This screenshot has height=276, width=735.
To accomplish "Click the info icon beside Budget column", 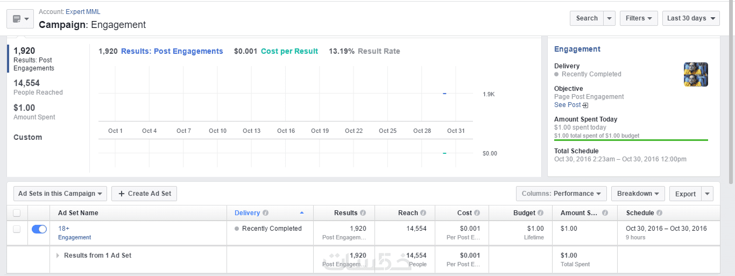I will click(540, 213).
